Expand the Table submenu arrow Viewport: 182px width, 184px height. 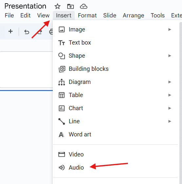point(170,95)
